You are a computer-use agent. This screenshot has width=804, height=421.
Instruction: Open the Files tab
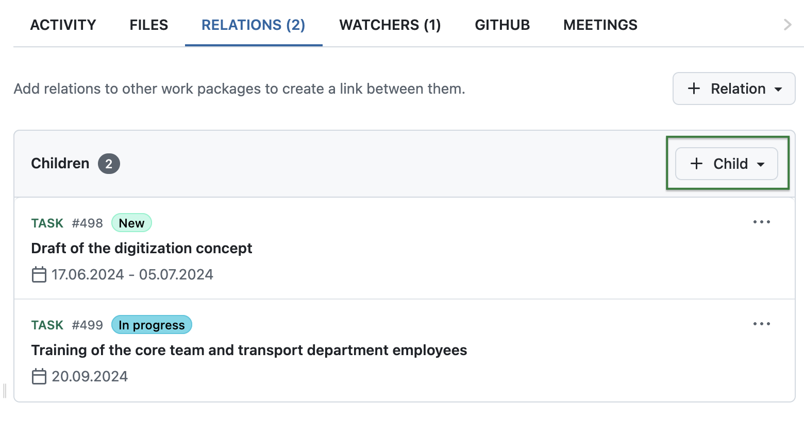tap(148, 24)
